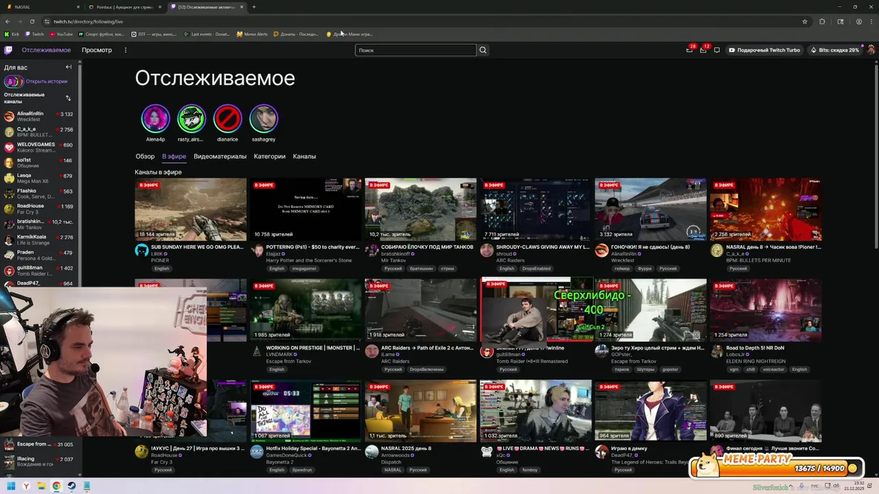This screenshot has width=879, height=494.
Task: Open the Arrowwoods stream title NASRAL 2025 день 8
Action: pyautogui.click(x=407, y=448)
